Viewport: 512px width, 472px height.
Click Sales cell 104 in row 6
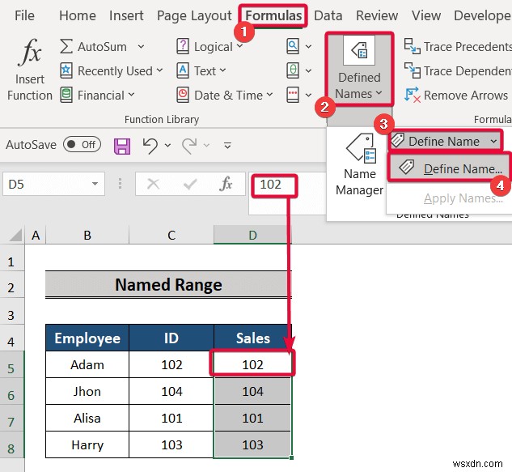pyautogui.click(x=252, y=391)
